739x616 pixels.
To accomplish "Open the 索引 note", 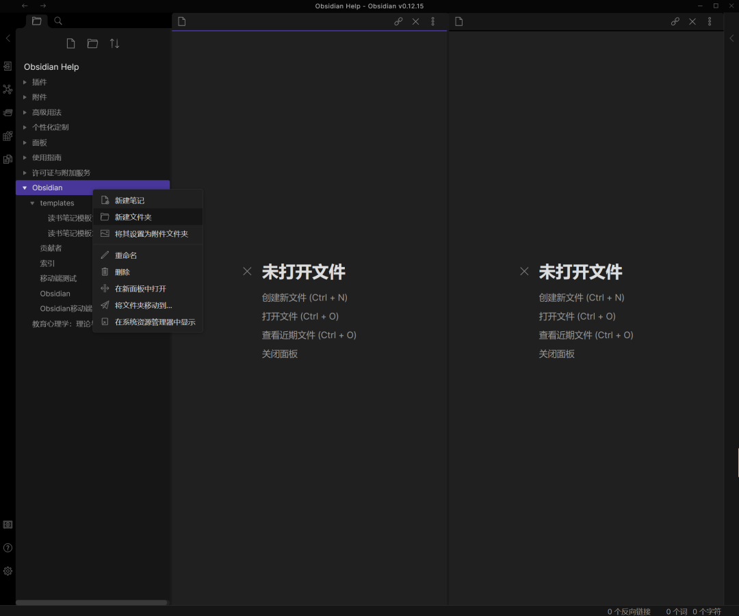I will 47,263.
